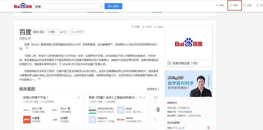This screenshot has height=130, width=263.
Task: Open 百度公司旗下产品 card title
Action: (36, 97)
